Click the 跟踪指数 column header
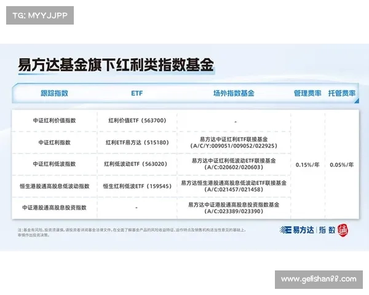The image size is (369, 295). (x=54, y=93)
